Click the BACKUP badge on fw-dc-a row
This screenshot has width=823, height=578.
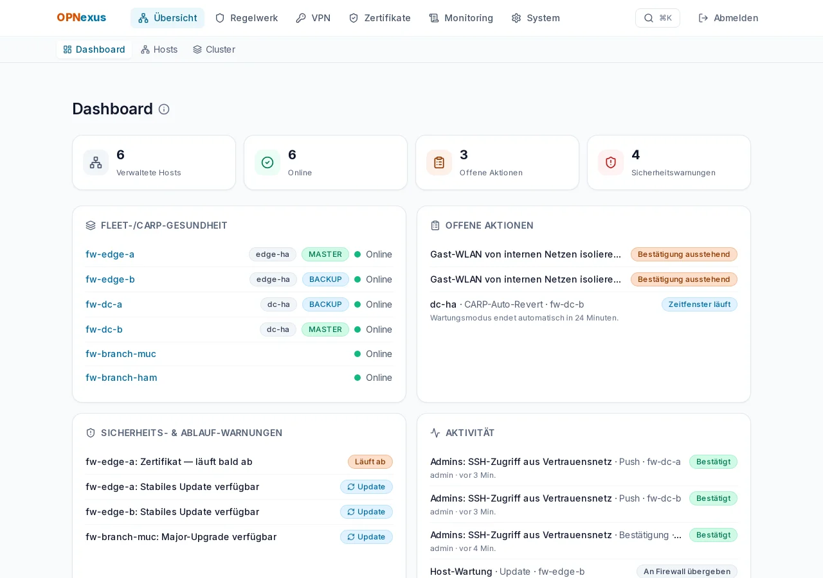pos(325,304)
